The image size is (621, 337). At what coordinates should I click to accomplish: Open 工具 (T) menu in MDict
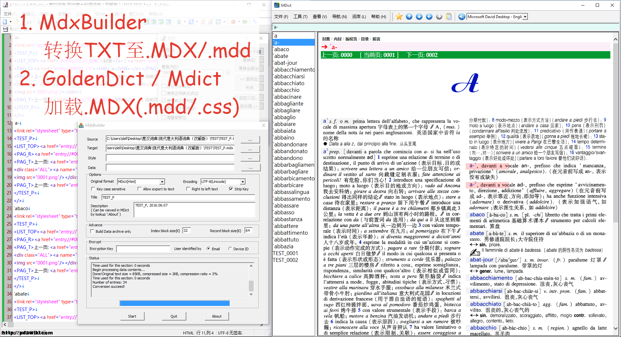[x=300, y=17]
